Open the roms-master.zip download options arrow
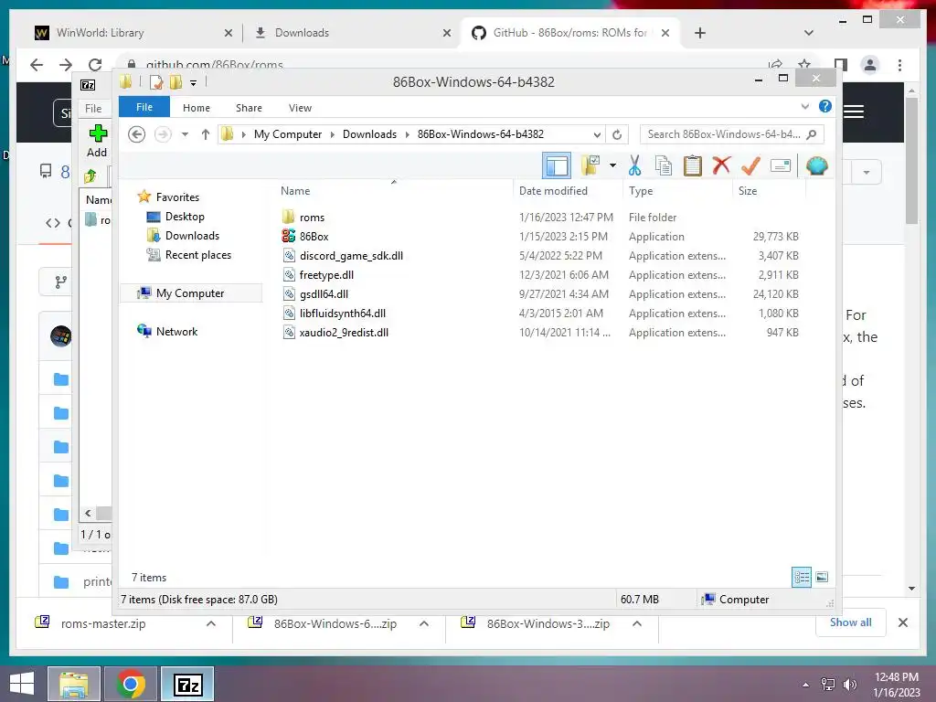The image size is (936, 702). click(211, 623)
